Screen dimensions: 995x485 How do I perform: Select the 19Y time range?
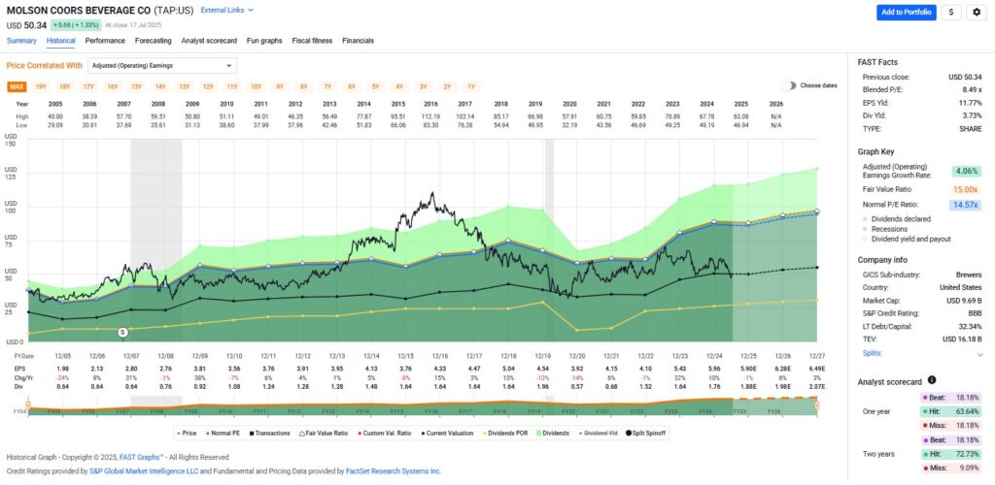[x=41, y=86]
